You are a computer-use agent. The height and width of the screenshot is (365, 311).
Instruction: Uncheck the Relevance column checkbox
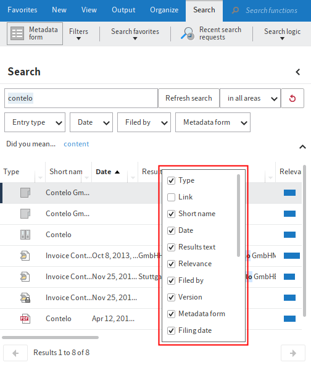click(171, 264)
